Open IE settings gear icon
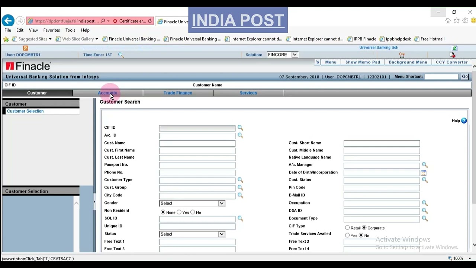The width and height of the screenshot is (476, 268). 465,21
